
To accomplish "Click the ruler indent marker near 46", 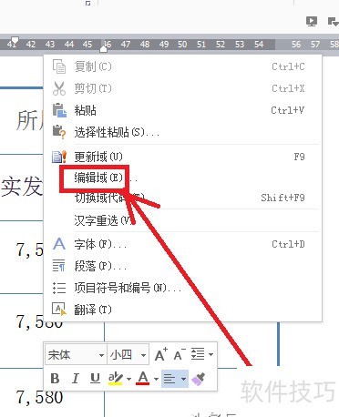I will (x=104, y=49).
